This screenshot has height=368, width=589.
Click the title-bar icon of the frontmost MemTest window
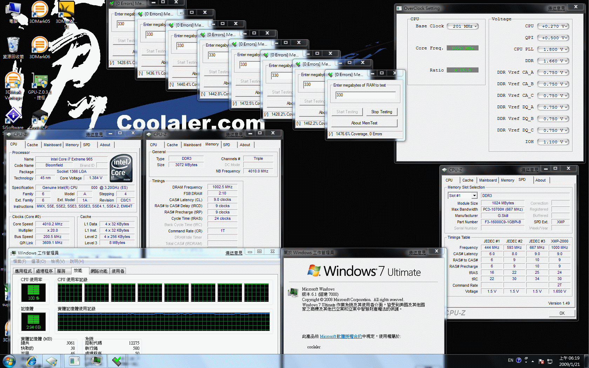click(x=330, y=74)
